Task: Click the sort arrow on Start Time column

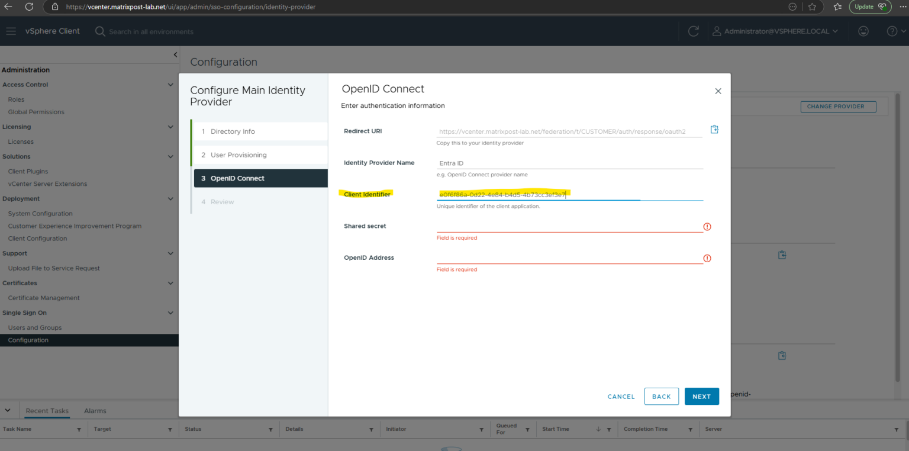Action: [597, 429]
